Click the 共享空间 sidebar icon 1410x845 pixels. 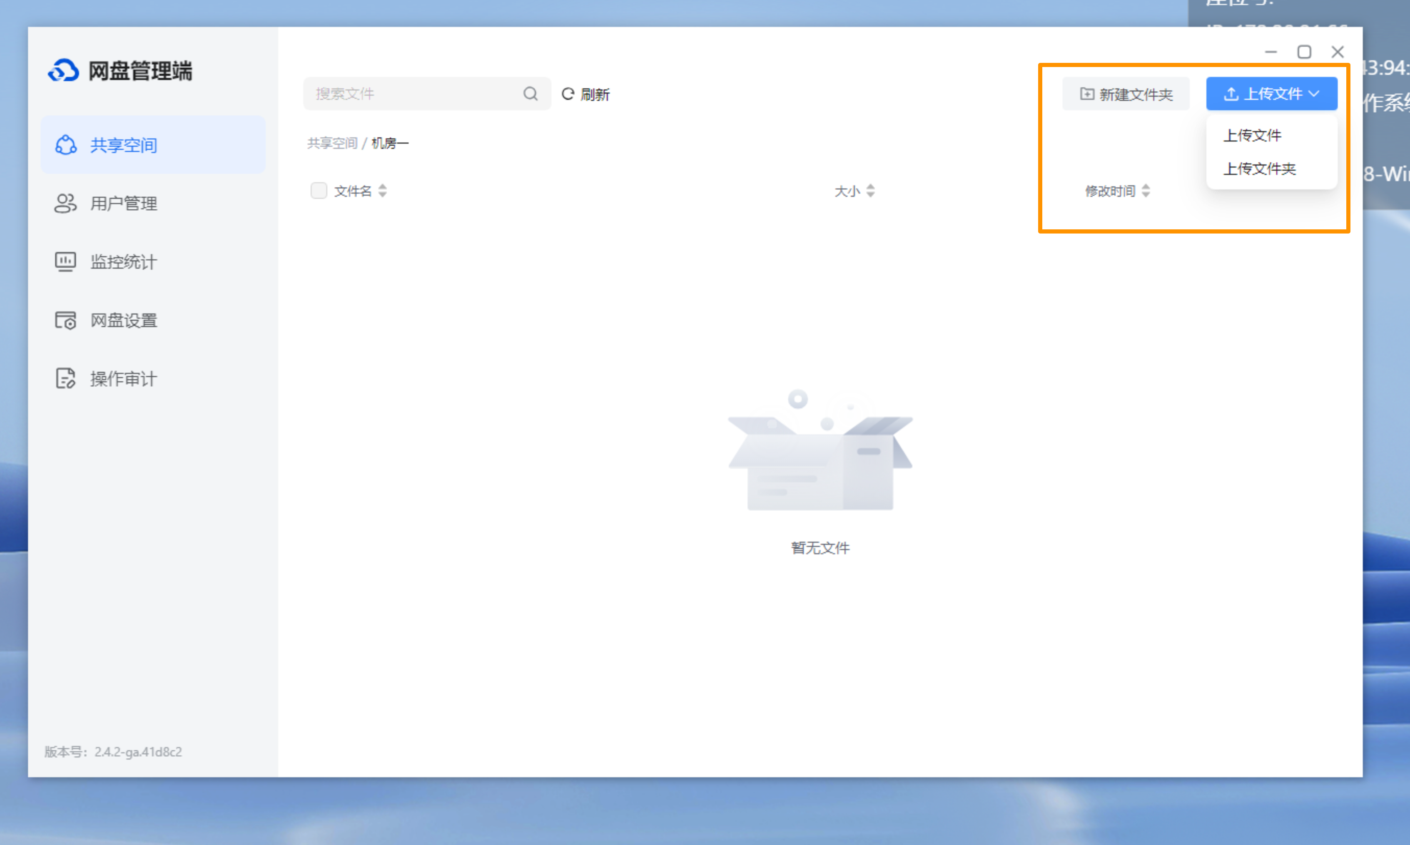65,145
